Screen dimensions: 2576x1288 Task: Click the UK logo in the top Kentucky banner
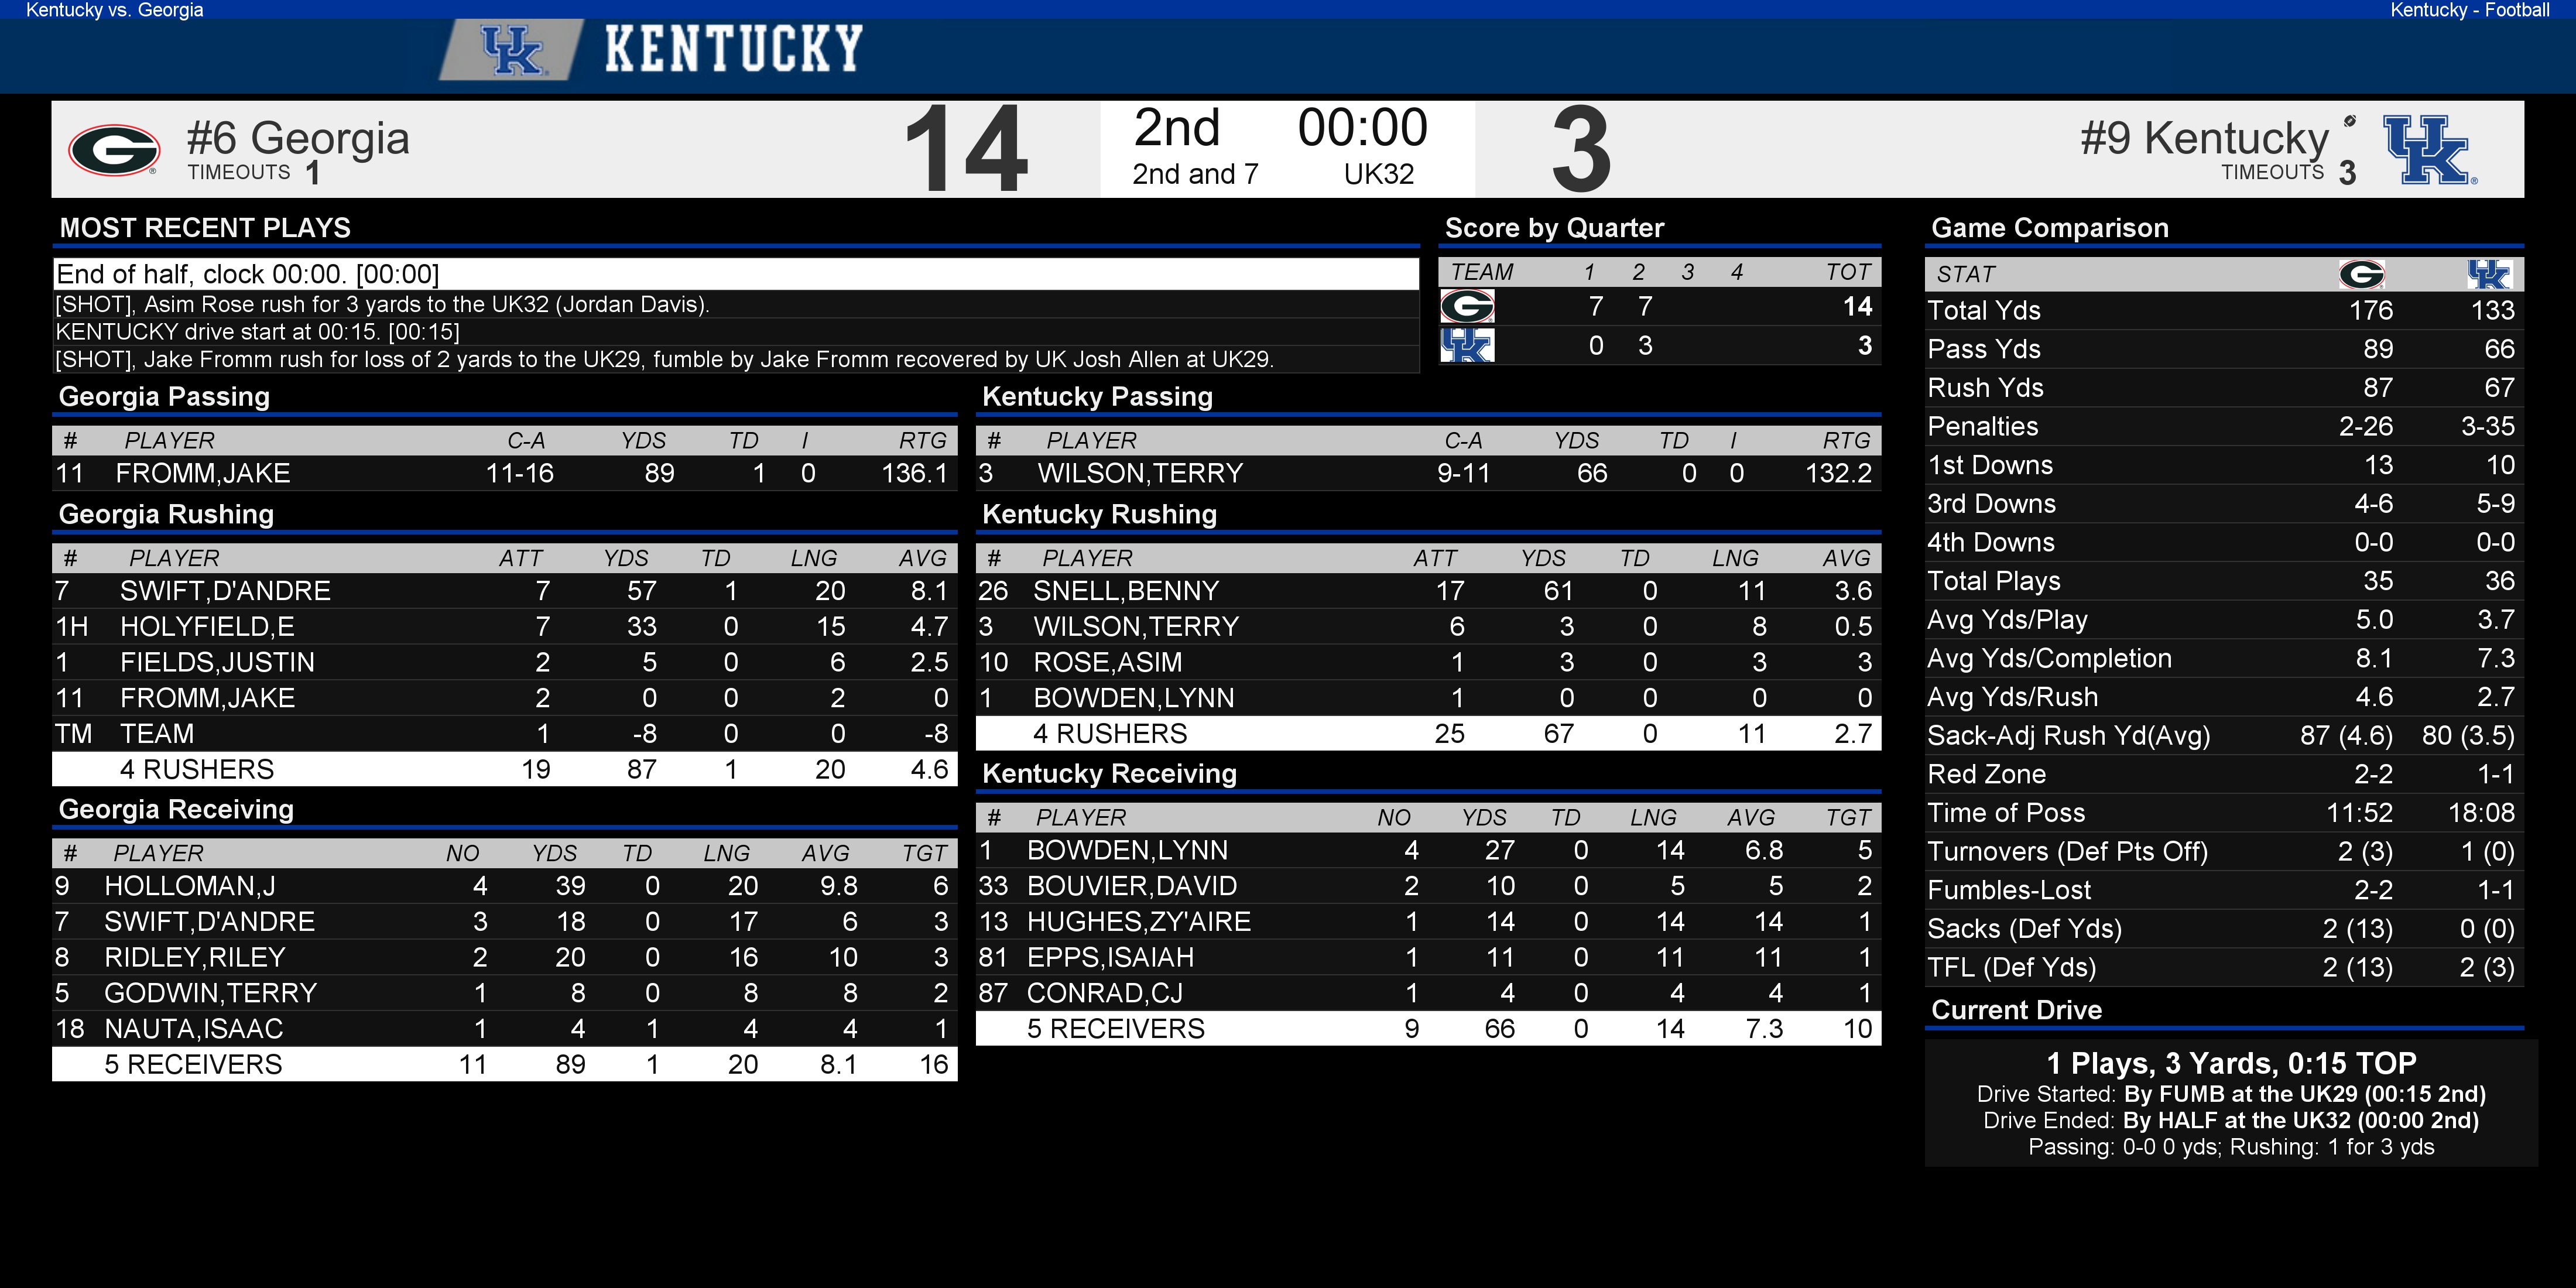click(512, 50)
